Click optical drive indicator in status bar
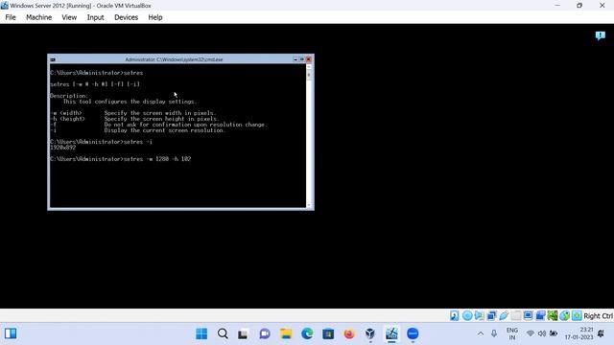The height and width of the screenshot is (345, 614). (467, 315)
